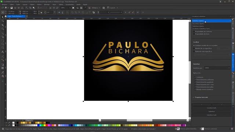Click the rotation angle input field
The width and height of the screenshot is (235, 132).
pos(50,12)
